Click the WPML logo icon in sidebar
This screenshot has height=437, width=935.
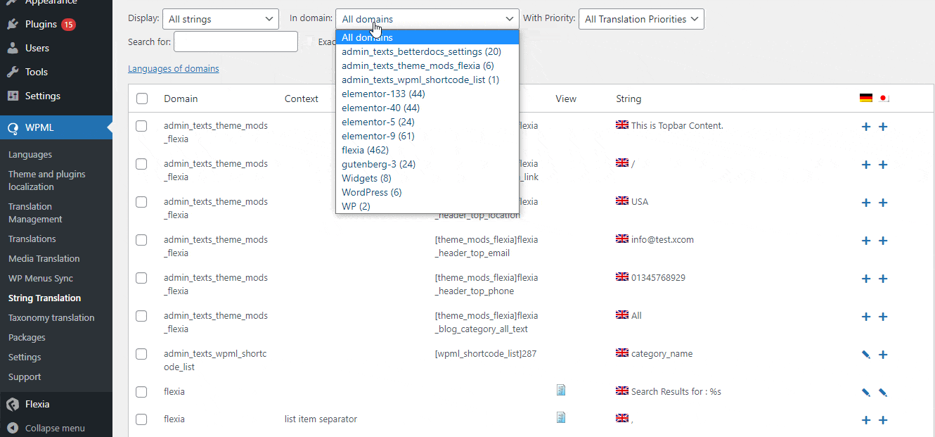13,128
